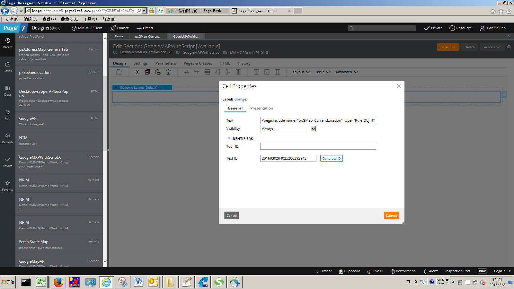Screen dimensions: 514x289
Task: Switch to the History tab
Action: pyautogui.click(x=244, y=63)
